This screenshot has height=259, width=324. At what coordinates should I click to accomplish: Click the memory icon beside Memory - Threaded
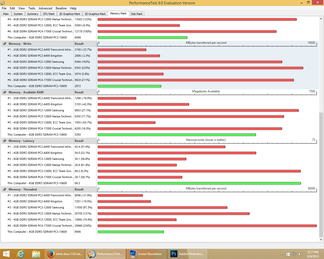5,189
